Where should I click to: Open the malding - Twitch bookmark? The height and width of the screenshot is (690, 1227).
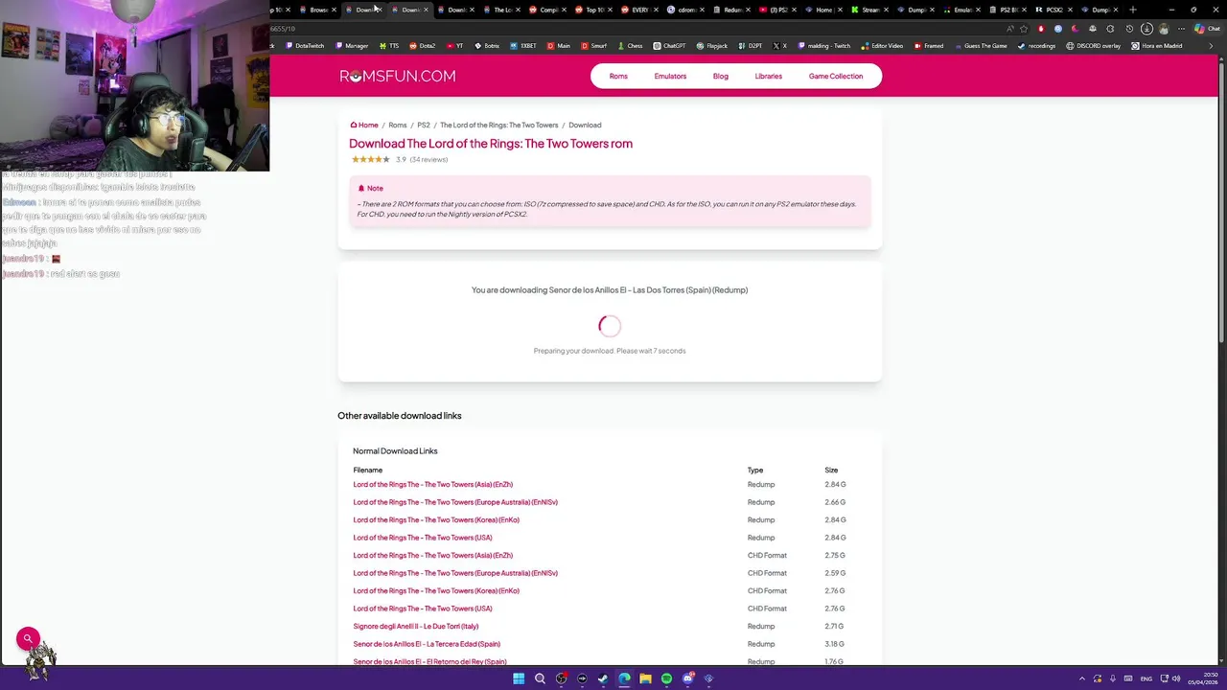click(824, 46)
